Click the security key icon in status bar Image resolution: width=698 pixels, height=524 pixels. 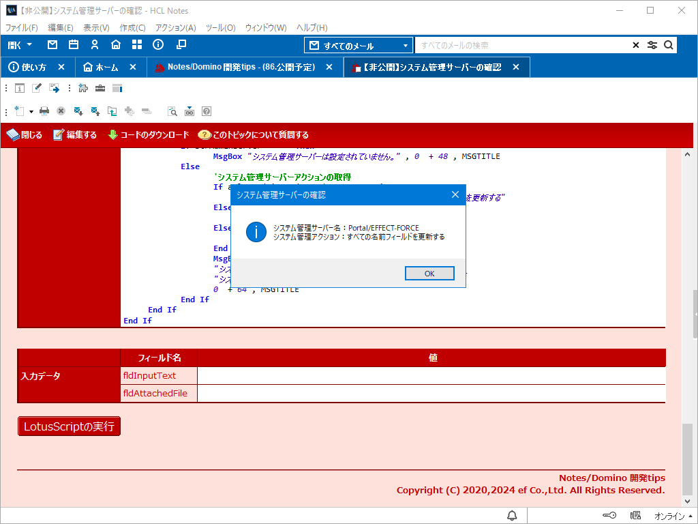coord(610,515)
